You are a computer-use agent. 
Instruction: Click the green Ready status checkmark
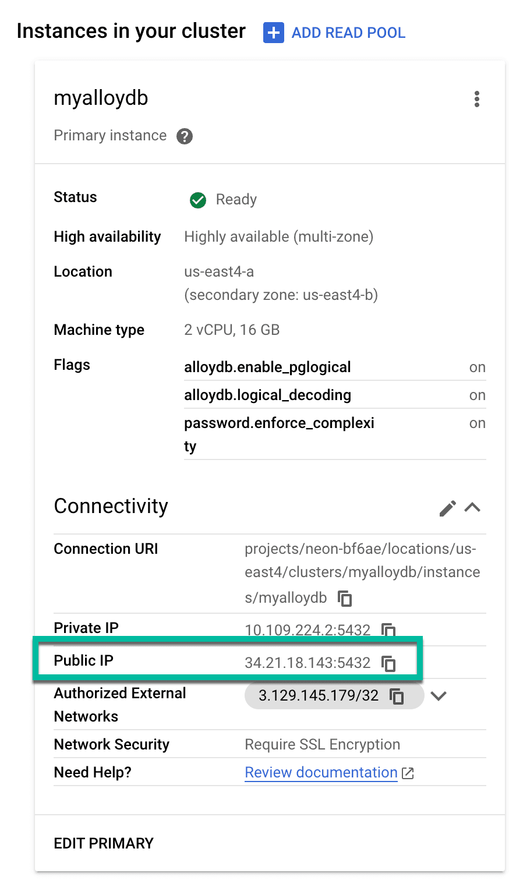[197, 200]
